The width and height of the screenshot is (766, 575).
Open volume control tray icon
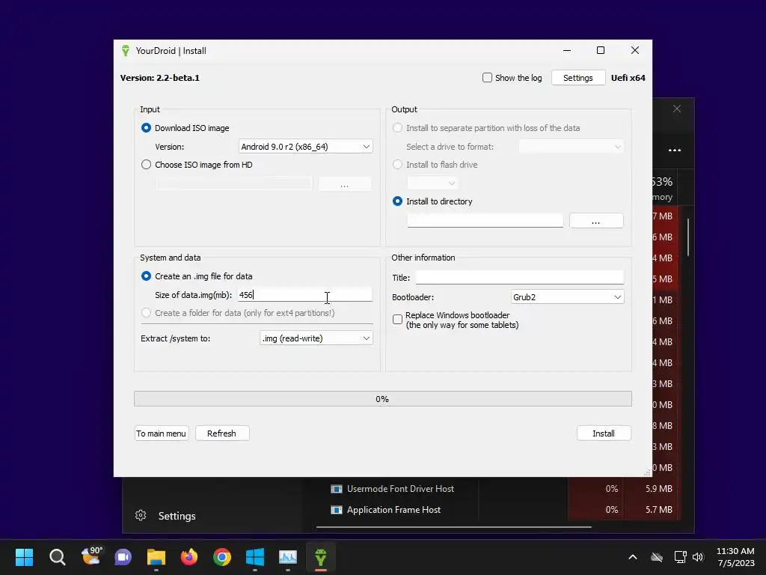click(698, 557)
